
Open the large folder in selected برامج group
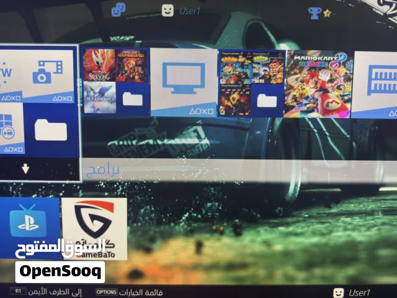point(51,130)
